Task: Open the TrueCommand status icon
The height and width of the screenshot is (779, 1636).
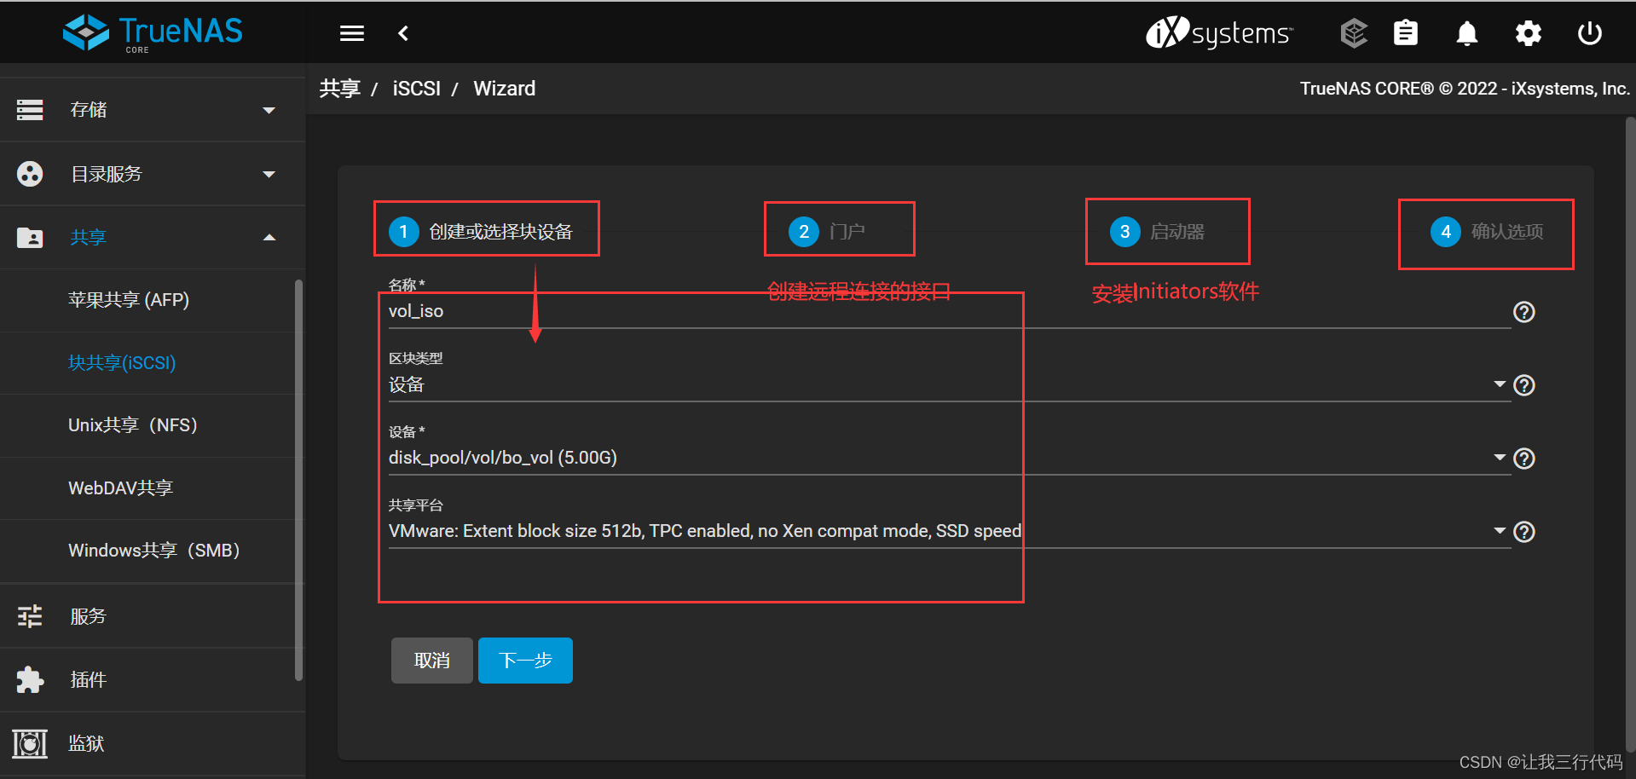Action: [x=1354, y=33]
